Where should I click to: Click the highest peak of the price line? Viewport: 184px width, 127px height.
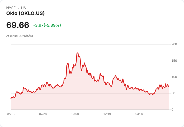click(x=77, y=53)
